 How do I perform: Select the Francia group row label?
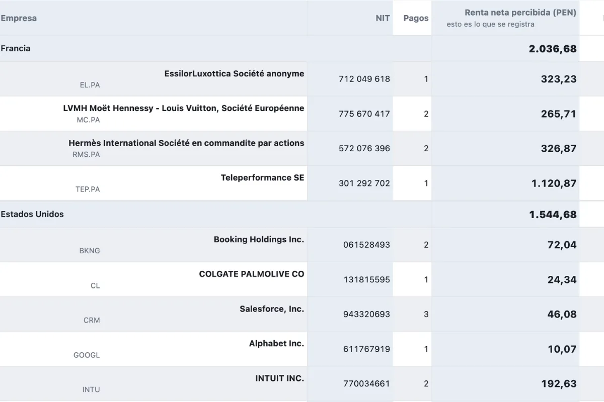(16, 48)
